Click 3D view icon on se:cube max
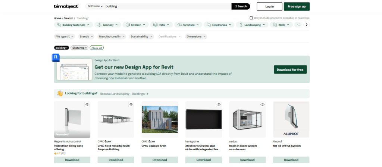This screenshot has height=167, width=382. coord(262,105)
